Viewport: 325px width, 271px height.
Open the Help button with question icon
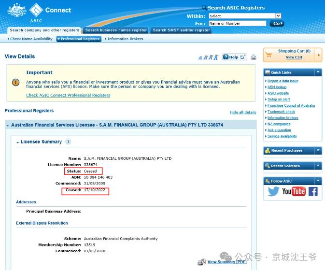pyautogui.click(x=234, y=57)
